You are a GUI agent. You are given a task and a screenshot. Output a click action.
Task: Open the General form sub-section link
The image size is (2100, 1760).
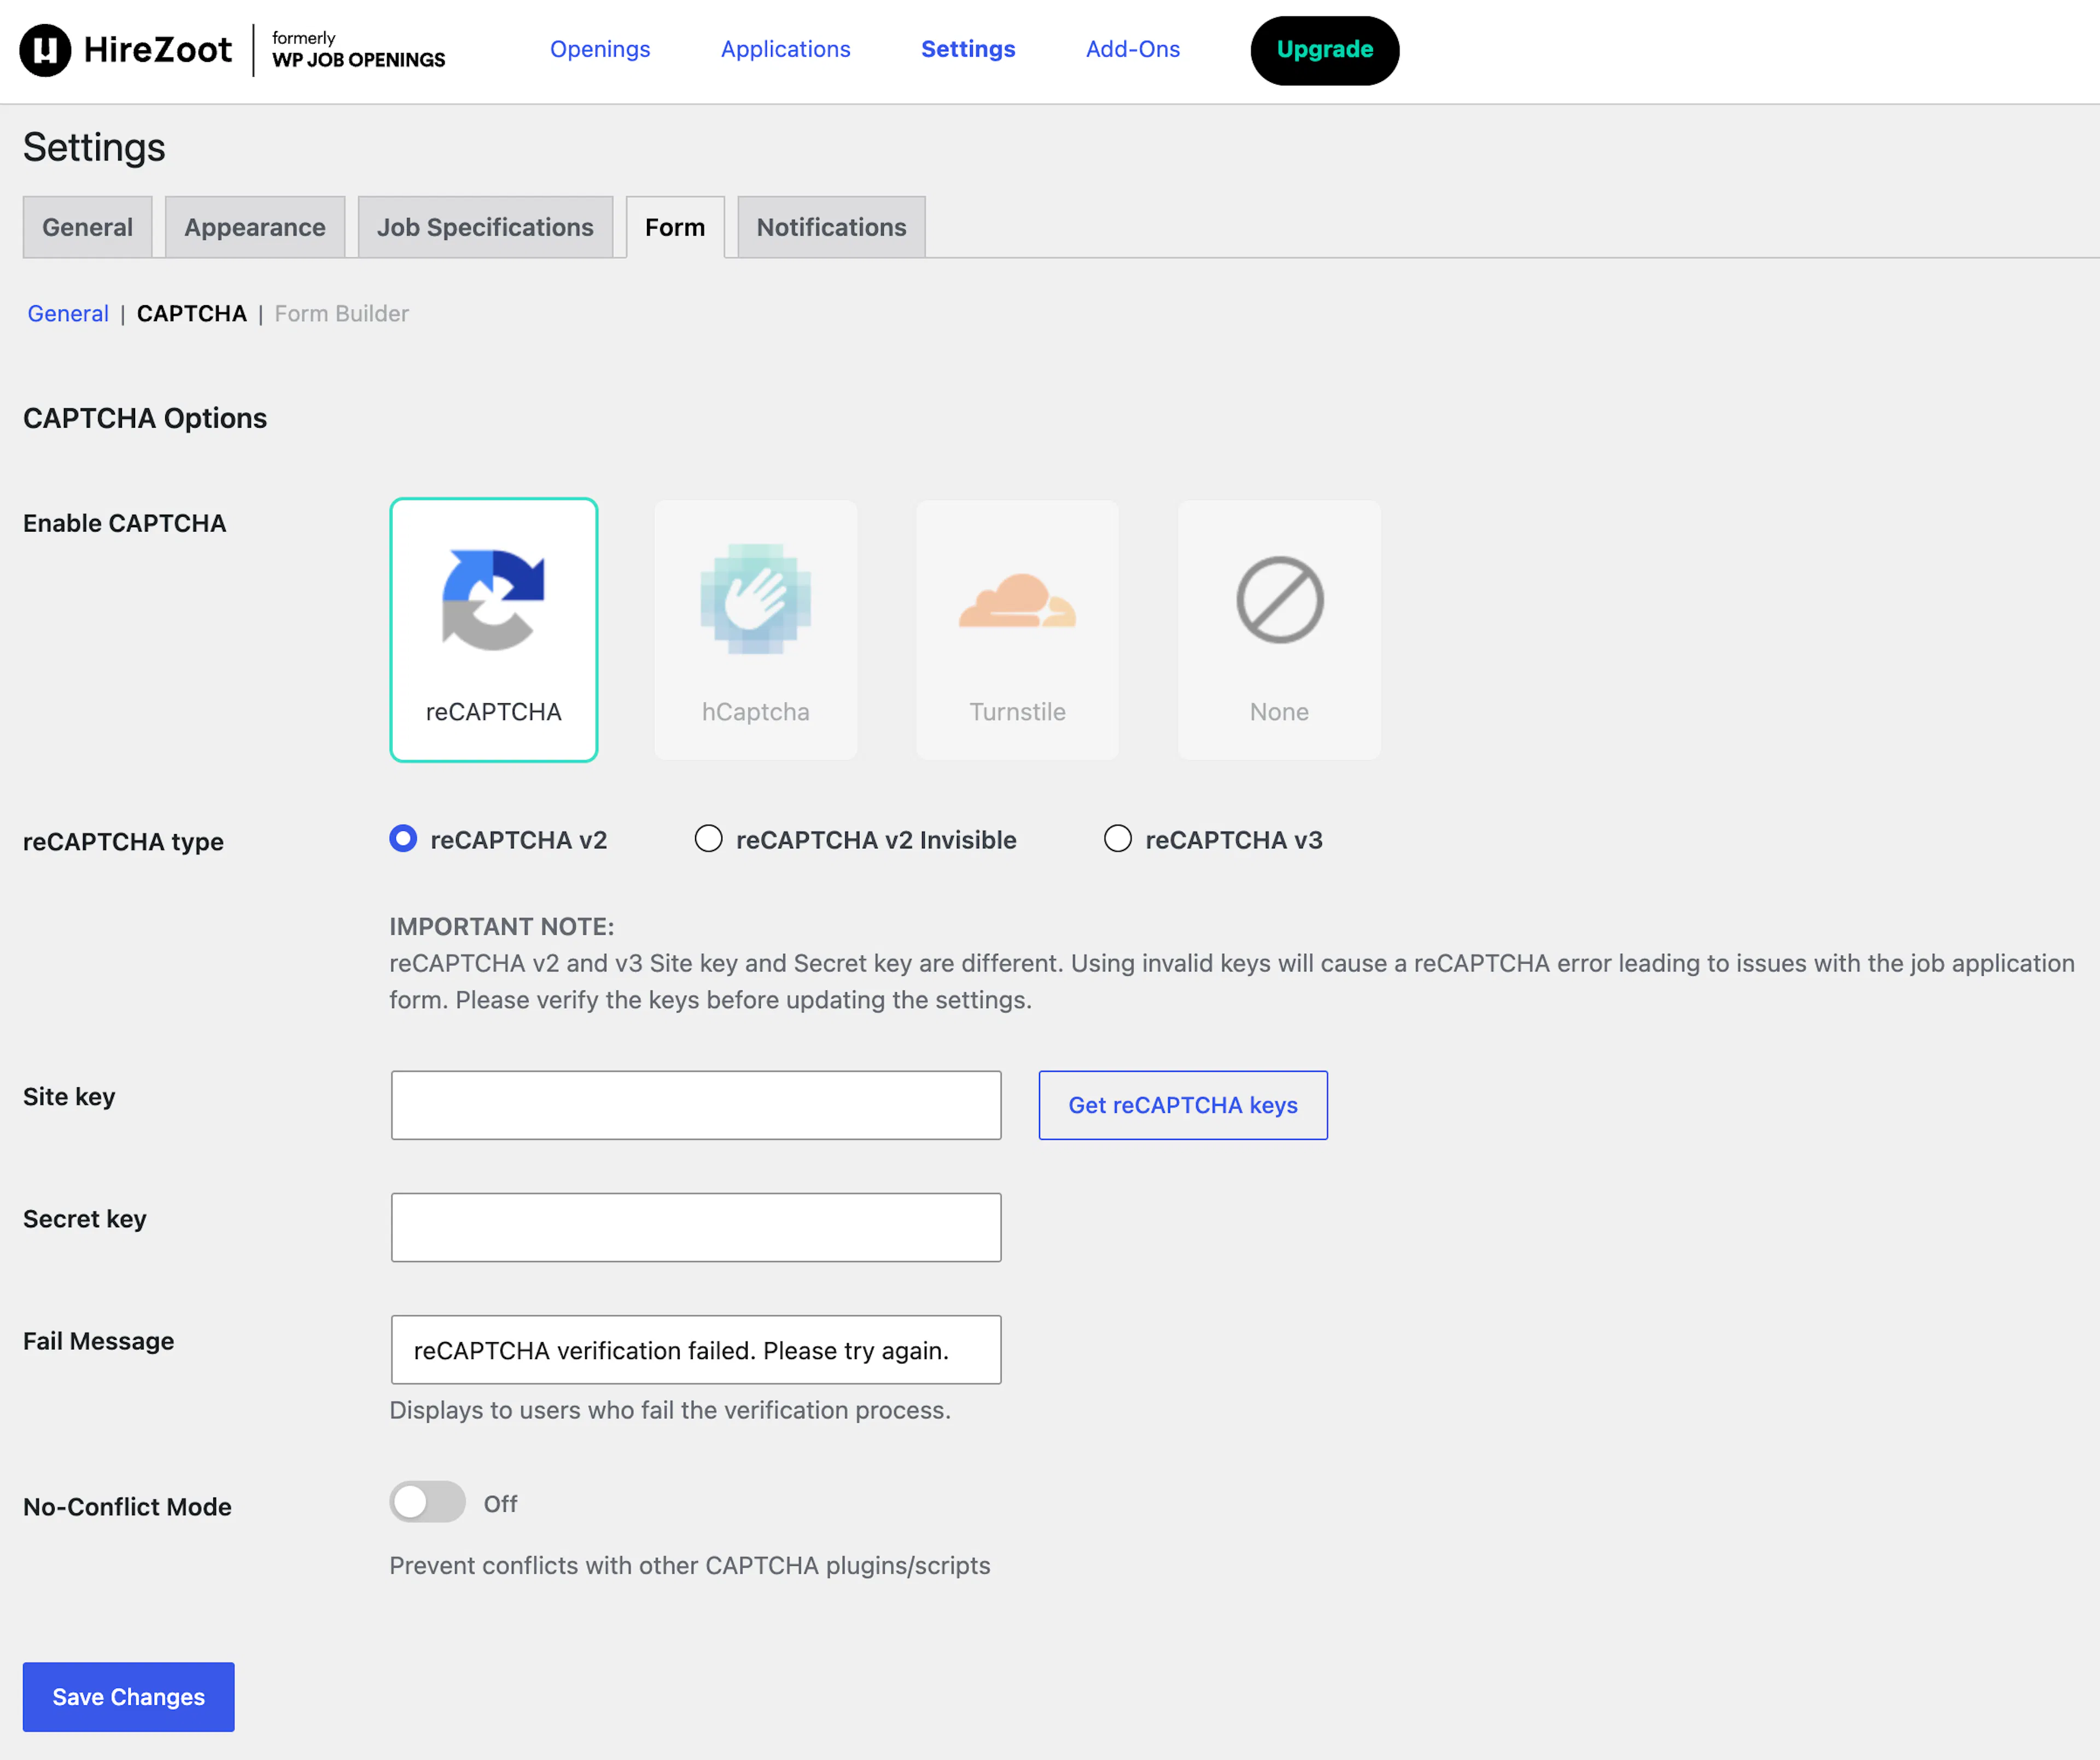68,314
